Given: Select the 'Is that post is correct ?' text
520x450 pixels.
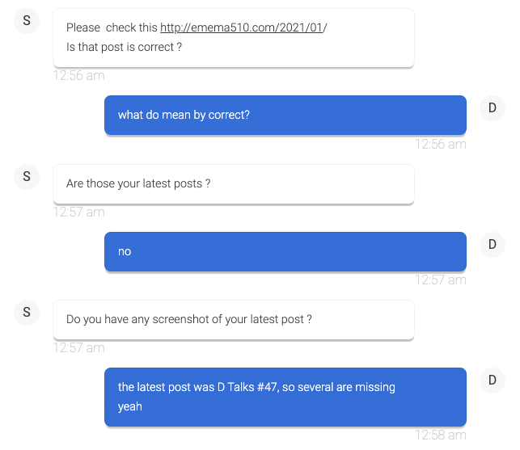Looking at the screenshot, I should [x=124, y=47].
